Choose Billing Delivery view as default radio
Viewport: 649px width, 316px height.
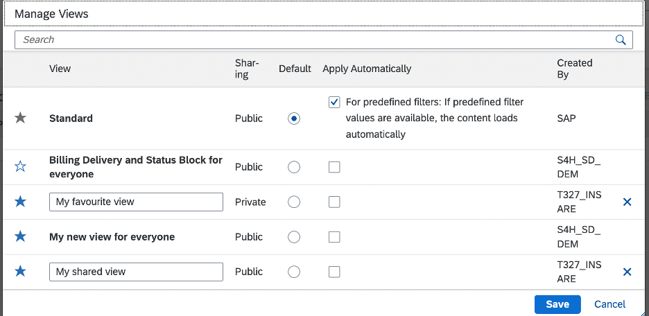(294, 167)
